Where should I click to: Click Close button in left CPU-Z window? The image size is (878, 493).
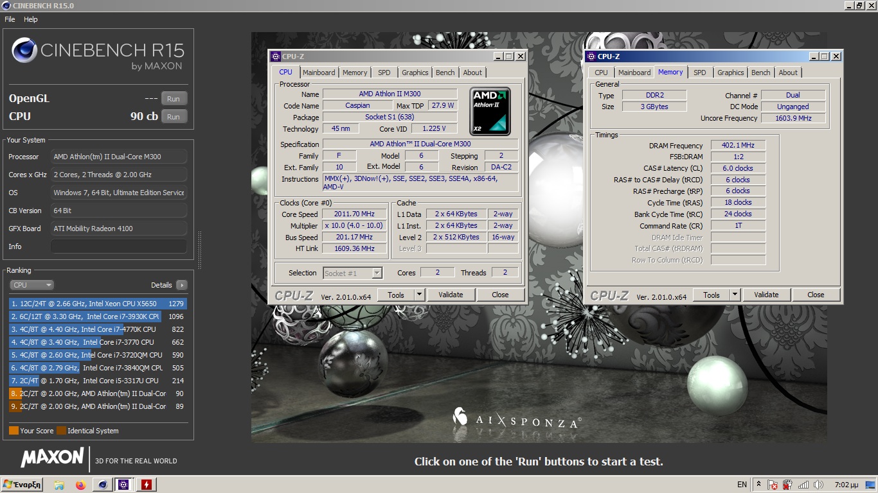pyautogui.click(x=500, y=295)
